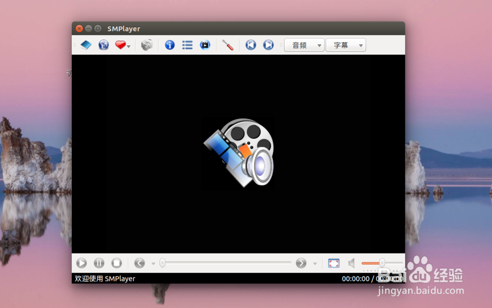492x308 pixels.
Task: Rewind using the left arrow button
Action: point(140,263)
